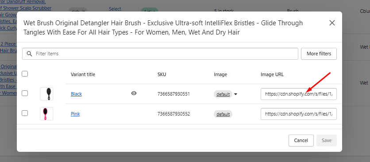Open the Black brush thumbnail
The width and height of the screenshot is (370, 162).
pyautogui.click(x=46, y=94)
